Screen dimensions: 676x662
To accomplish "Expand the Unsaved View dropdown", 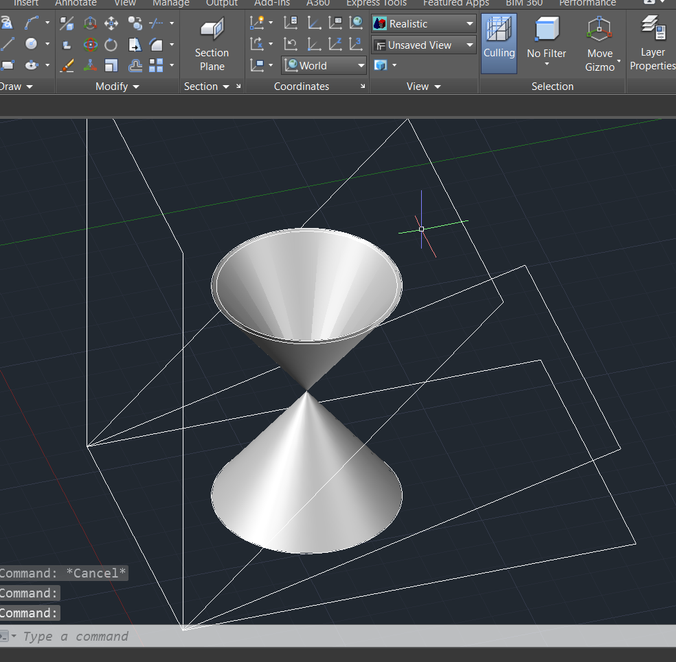I will pyautogui.click(x=470, y=45).
